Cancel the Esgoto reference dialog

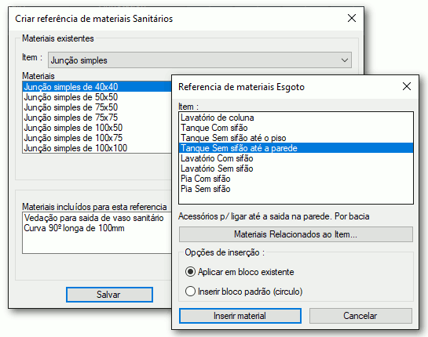tap(360, 316)
